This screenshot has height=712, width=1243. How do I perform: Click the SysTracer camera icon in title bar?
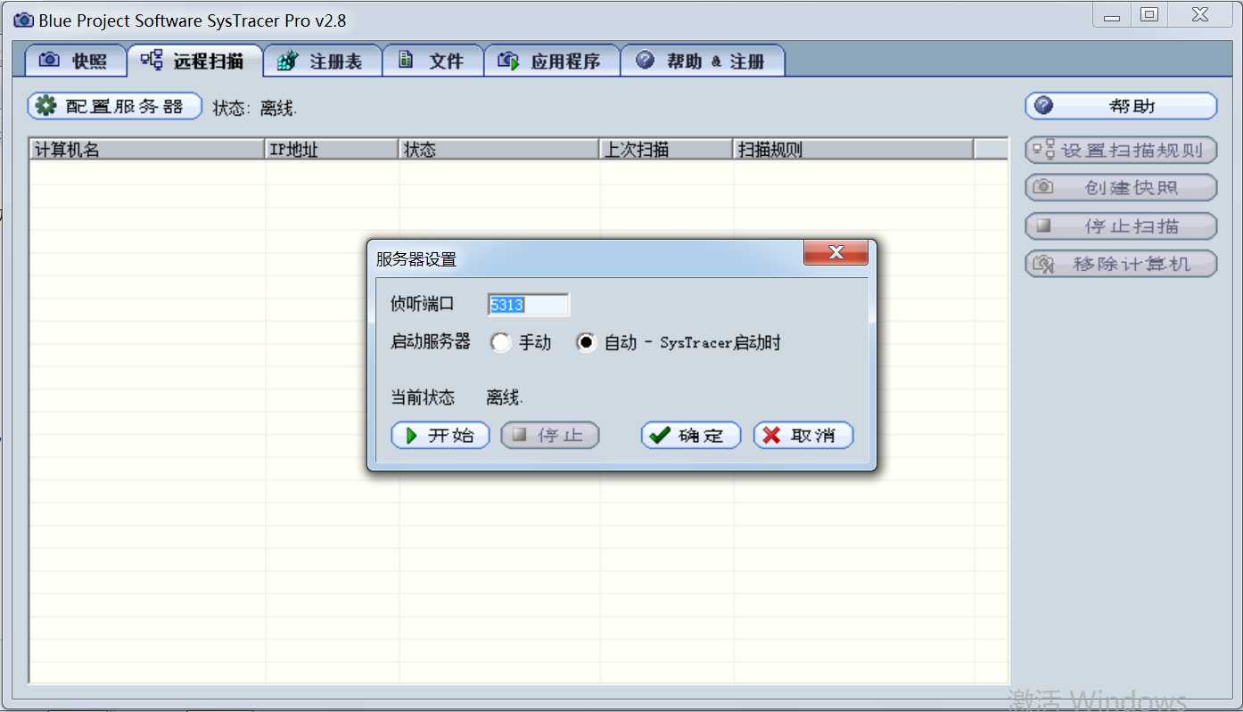tap(24, 20)
